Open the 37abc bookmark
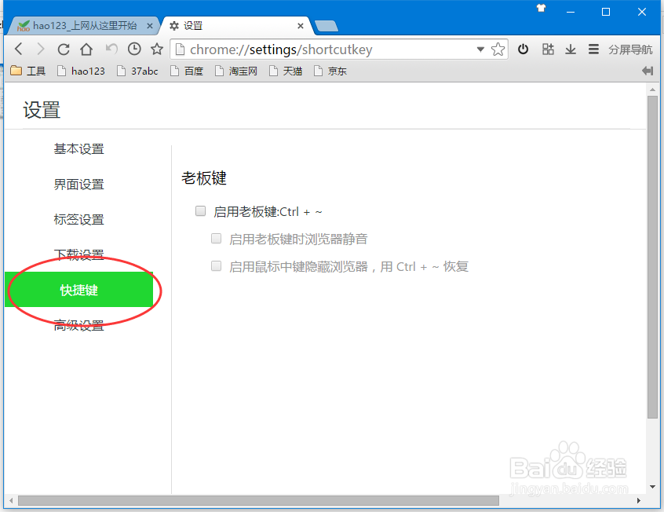The image size is (664, 512). (x=137, y=71)
